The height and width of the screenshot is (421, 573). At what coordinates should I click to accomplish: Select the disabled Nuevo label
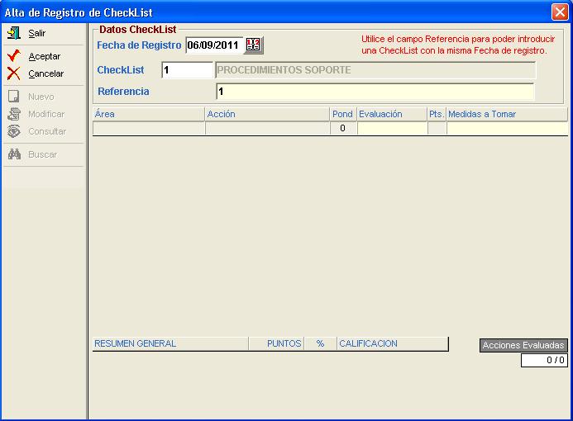coord(41,97)
